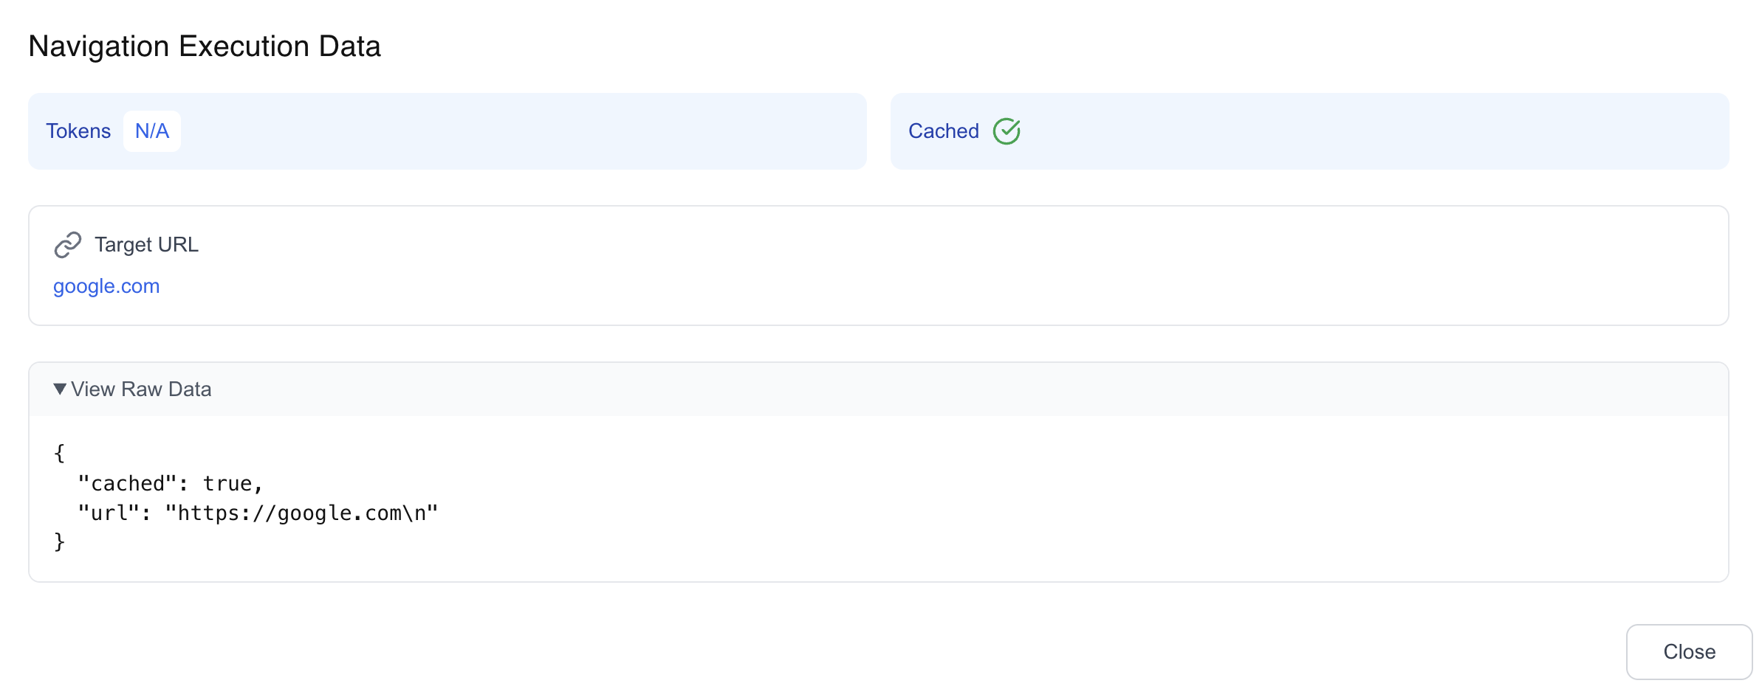Click the circular check icon in the Cached panel
Screen dimensions: 1762x686
pos(1007,131)
